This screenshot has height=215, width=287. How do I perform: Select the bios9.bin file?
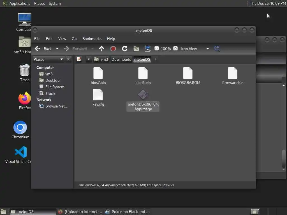tap(143, 76)
